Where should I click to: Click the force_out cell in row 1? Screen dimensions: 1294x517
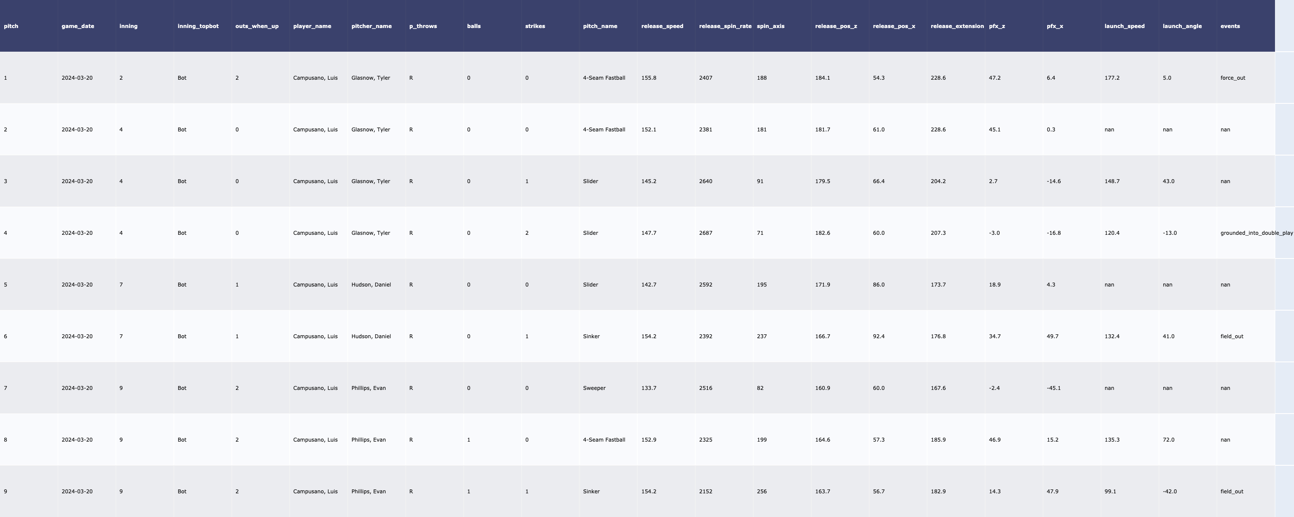click(1233, 78)
